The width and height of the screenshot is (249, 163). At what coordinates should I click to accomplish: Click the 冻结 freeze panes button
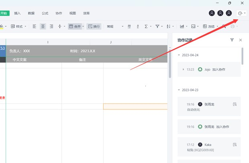[209, 26]
